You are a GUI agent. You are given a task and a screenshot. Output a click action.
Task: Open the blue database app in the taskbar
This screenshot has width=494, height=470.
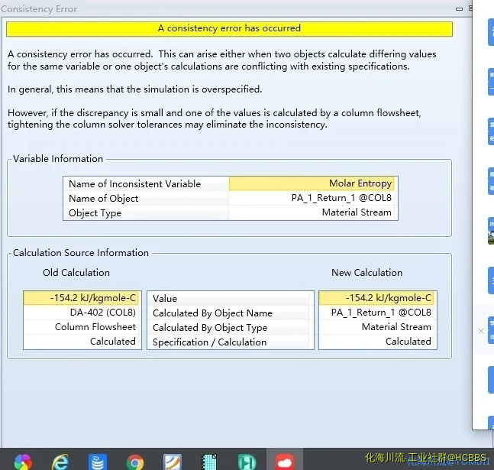pos(98,460)
